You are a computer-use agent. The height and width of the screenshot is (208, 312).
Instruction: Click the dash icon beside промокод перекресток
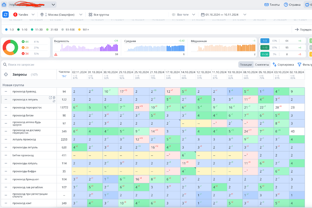coord(6,108)
